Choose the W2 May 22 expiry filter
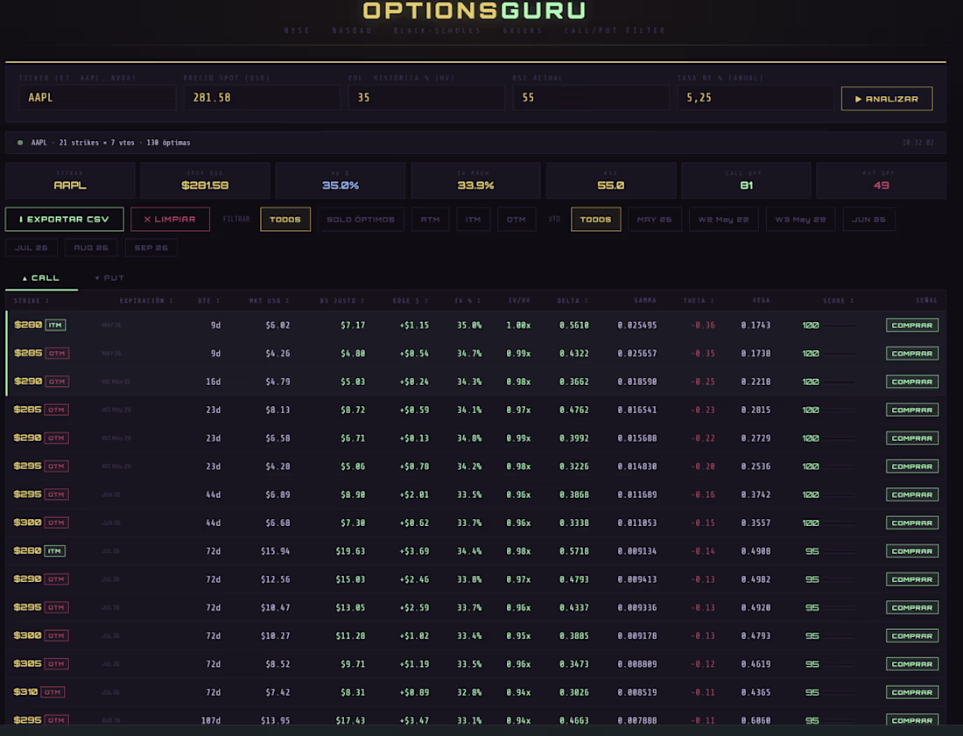 coord(723,219)
